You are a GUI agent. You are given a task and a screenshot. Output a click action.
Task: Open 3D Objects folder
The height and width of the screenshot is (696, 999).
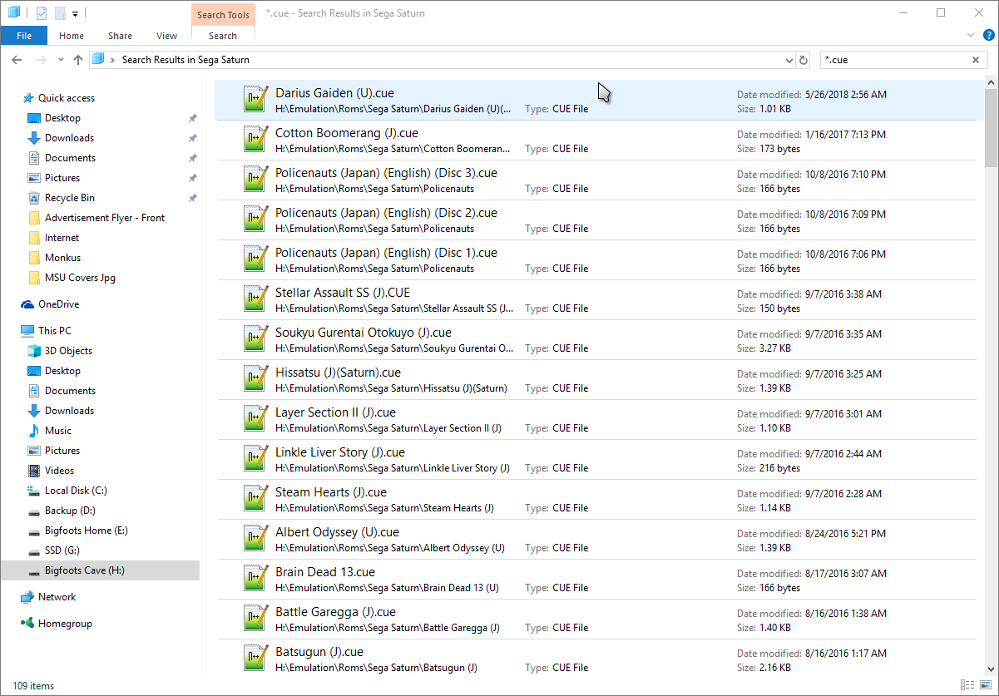68,351
